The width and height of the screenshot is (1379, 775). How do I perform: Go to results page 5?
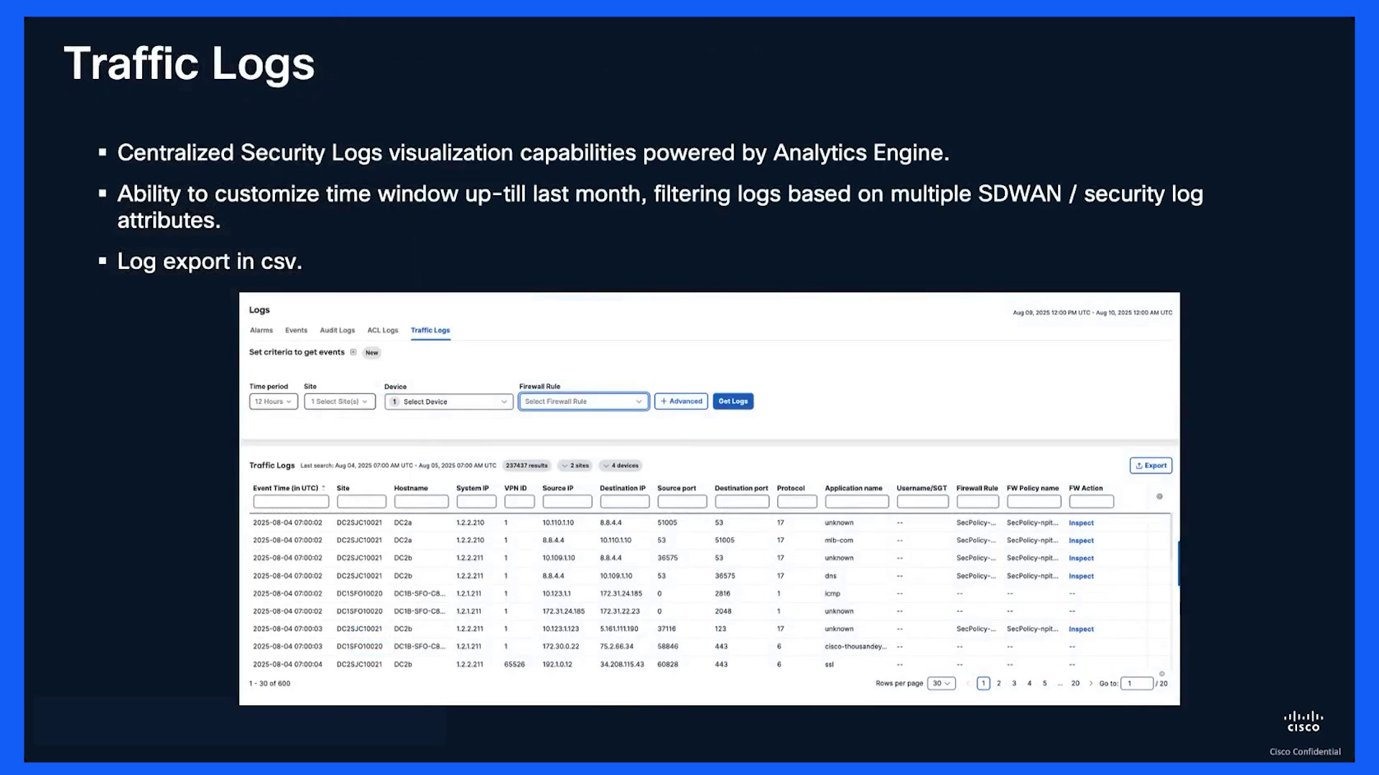pyautogui.click(x=1045, y=684)
